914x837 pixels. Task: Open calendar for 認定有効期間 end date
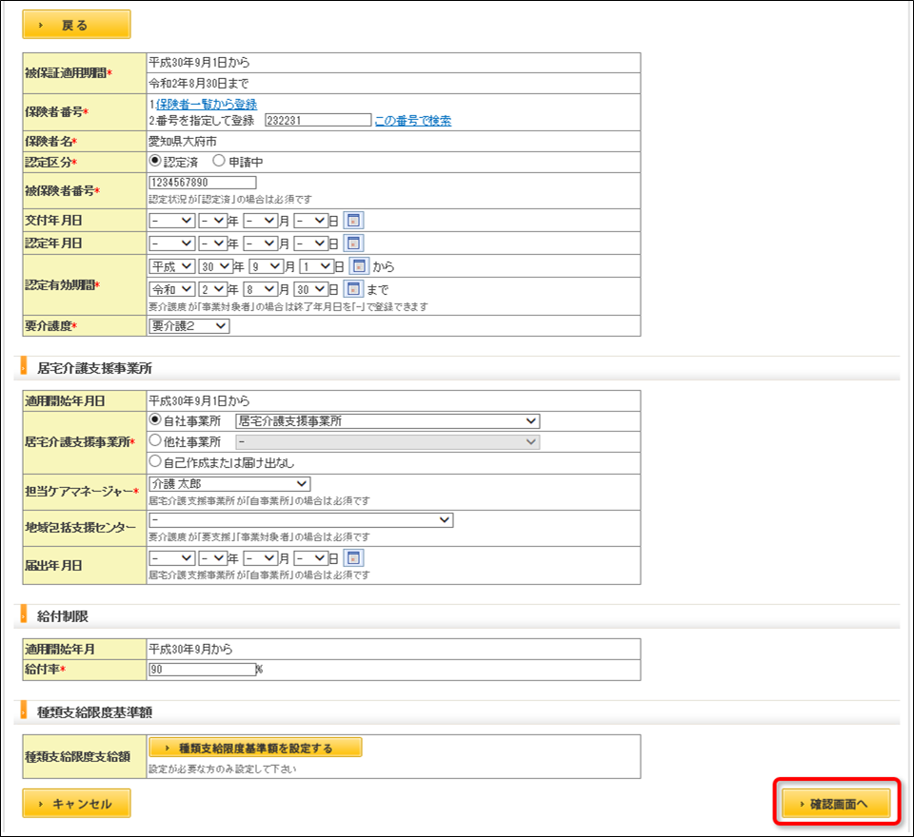(353, 289)
